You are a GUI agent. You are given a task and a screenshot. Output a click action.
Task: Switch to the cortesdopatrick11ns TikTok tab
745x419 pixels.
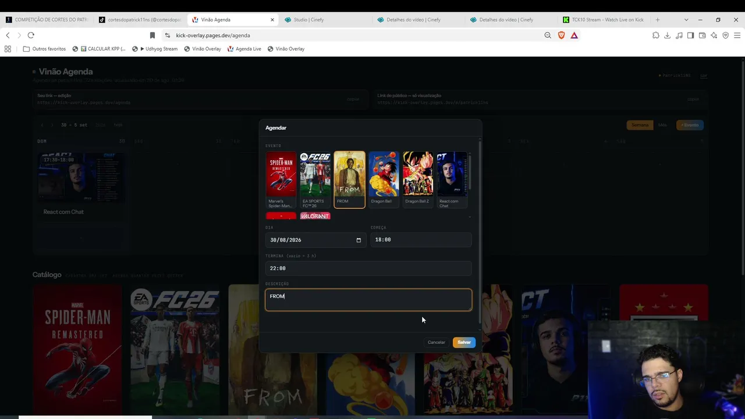[x=140, y=20]
